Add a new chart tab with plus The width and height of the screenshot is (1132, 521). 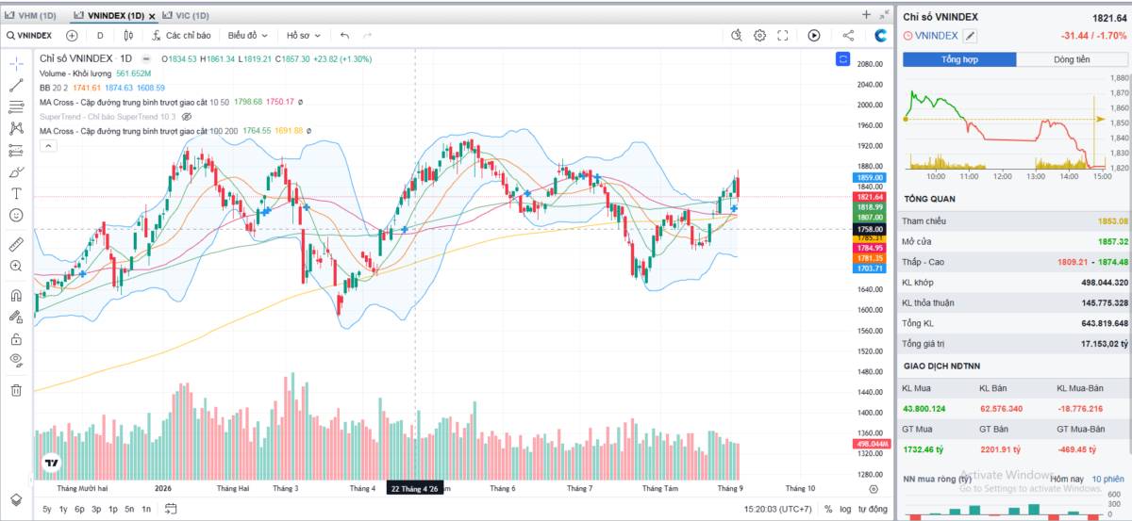866,15
